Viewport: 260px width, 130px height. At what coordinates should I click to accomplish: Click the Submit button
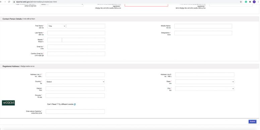[252, 122]
